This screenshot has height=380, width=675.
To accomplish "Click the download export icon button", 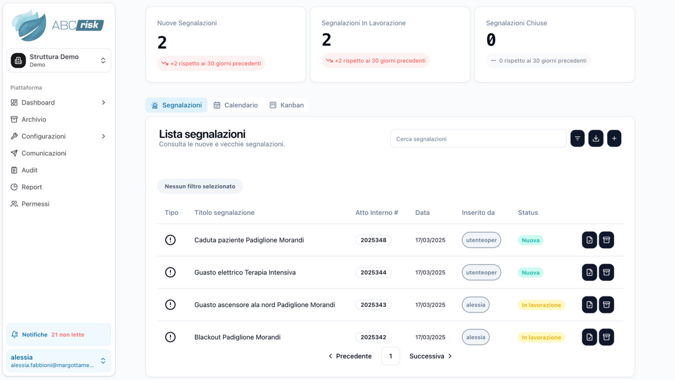I will pyautogui.click(x=596, y=139).
